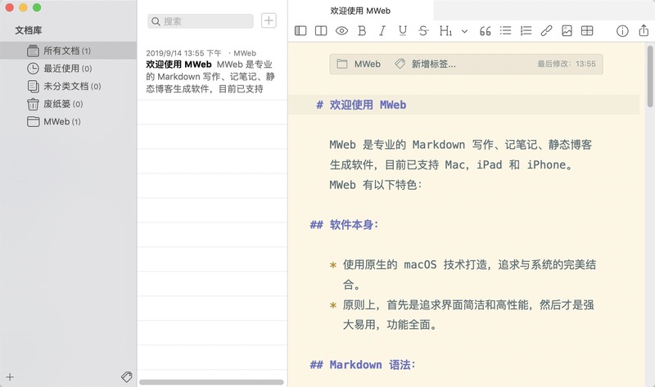Click the # 欢迎使用 MWeb heading line
Image resolution: width=655 pixels, height=387 pixels.
(361, 105)
